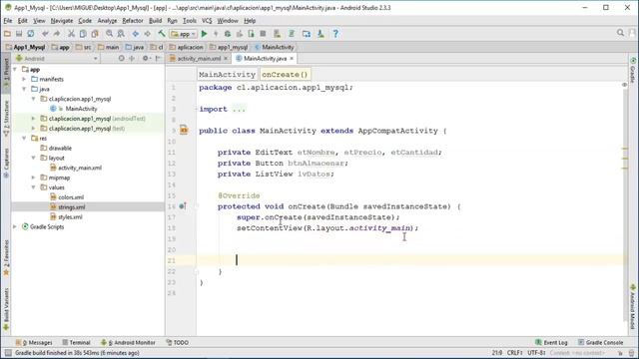
Task: Open the File menu
Action: click(x=8, y=21)
